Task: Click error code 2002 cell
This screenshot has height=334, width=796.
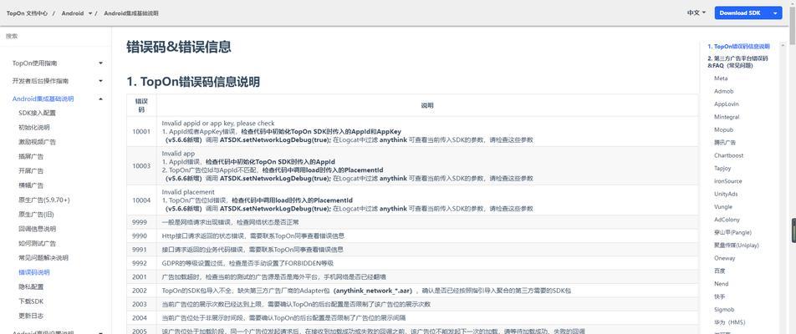Action: click(141, 291)
